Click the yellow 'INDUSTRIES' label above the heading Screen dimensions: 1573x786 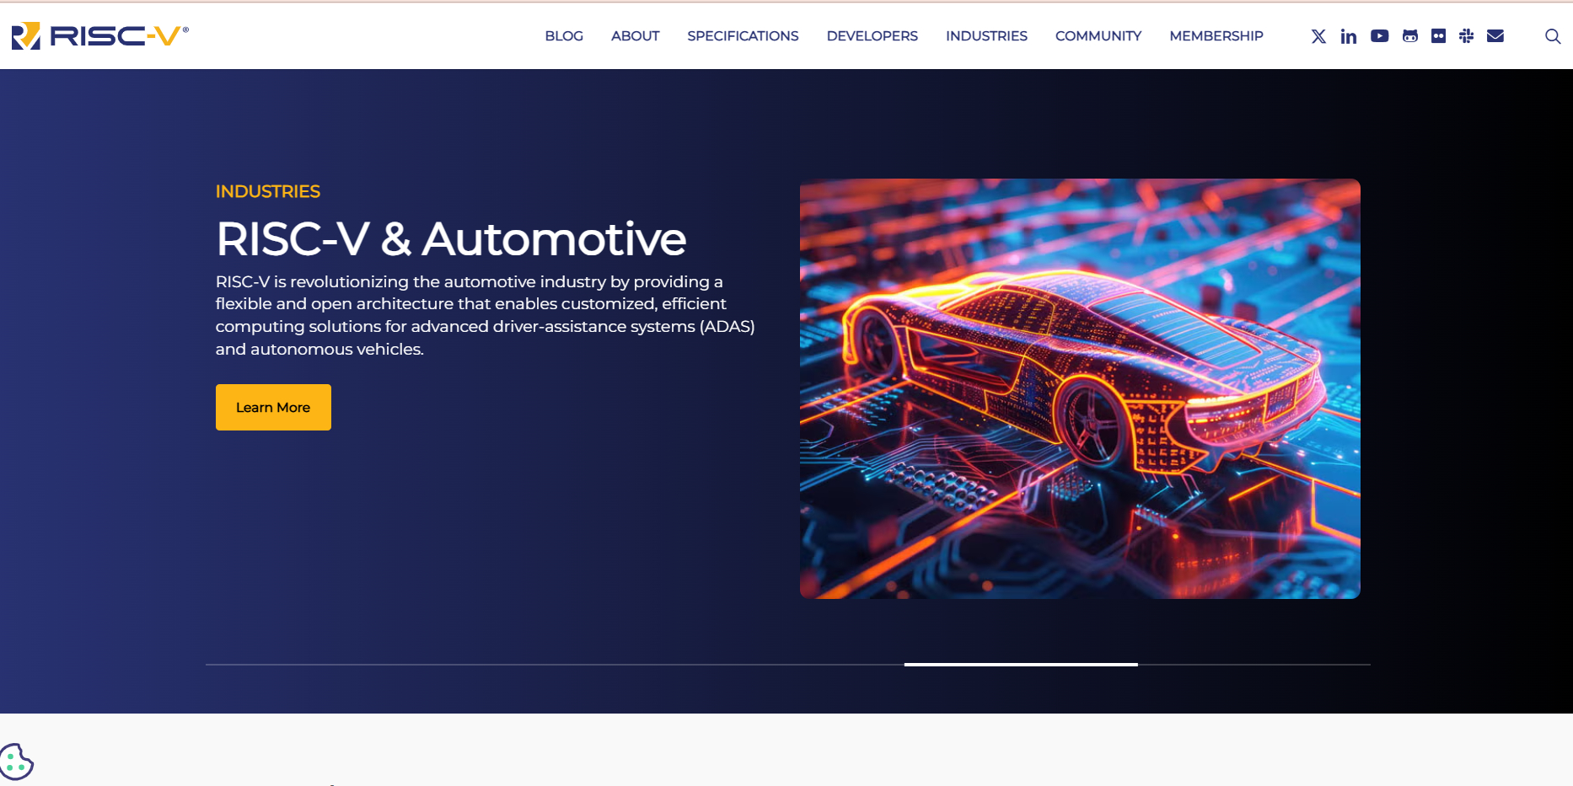[x=268, y=191]
